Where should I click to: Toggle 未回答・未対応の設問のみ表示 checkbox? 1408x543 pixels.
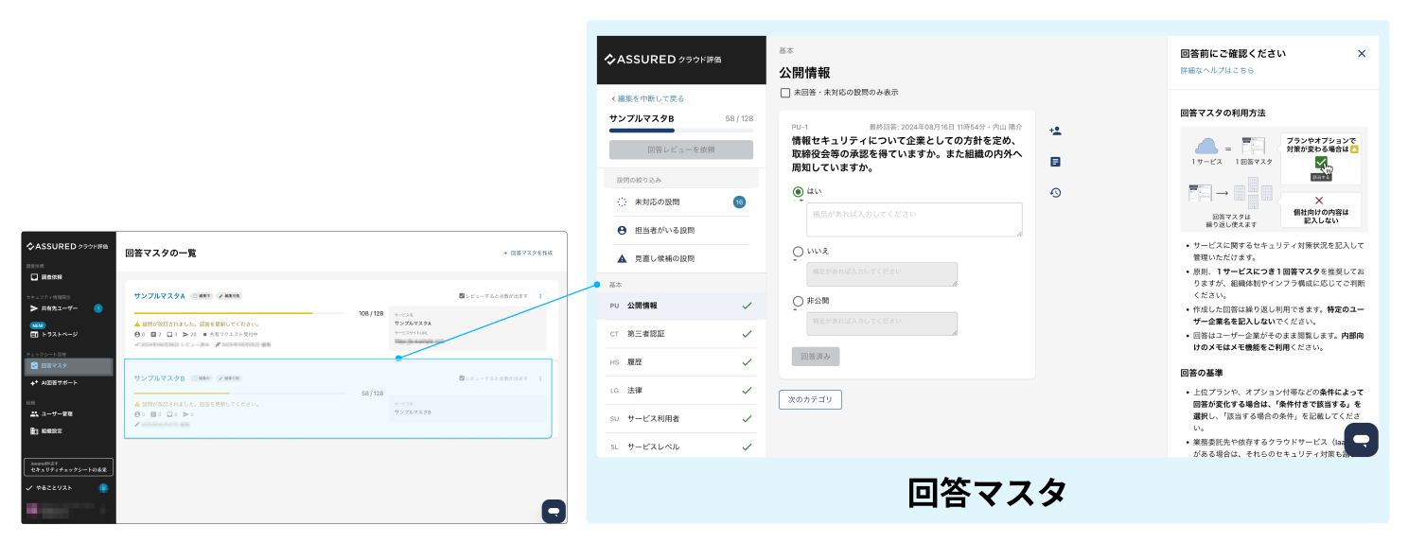[x=784, y=92]
